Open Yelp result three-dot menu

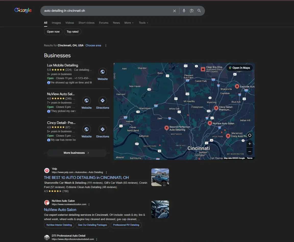106,173
